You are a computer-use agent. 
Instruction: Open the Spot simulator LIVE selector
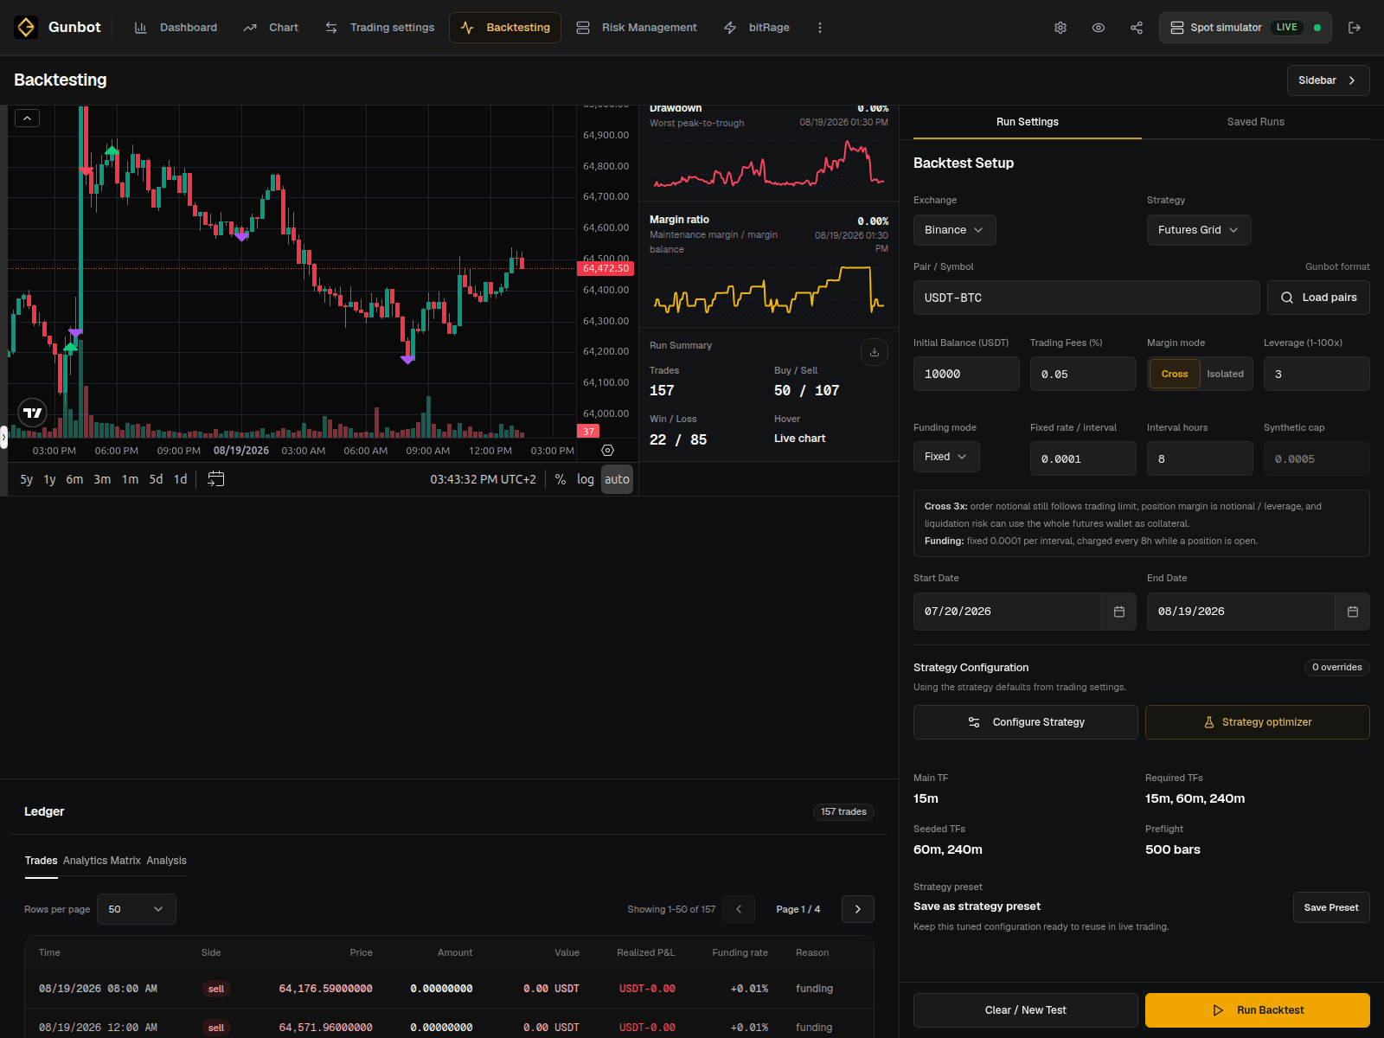tap(1246, 28)
